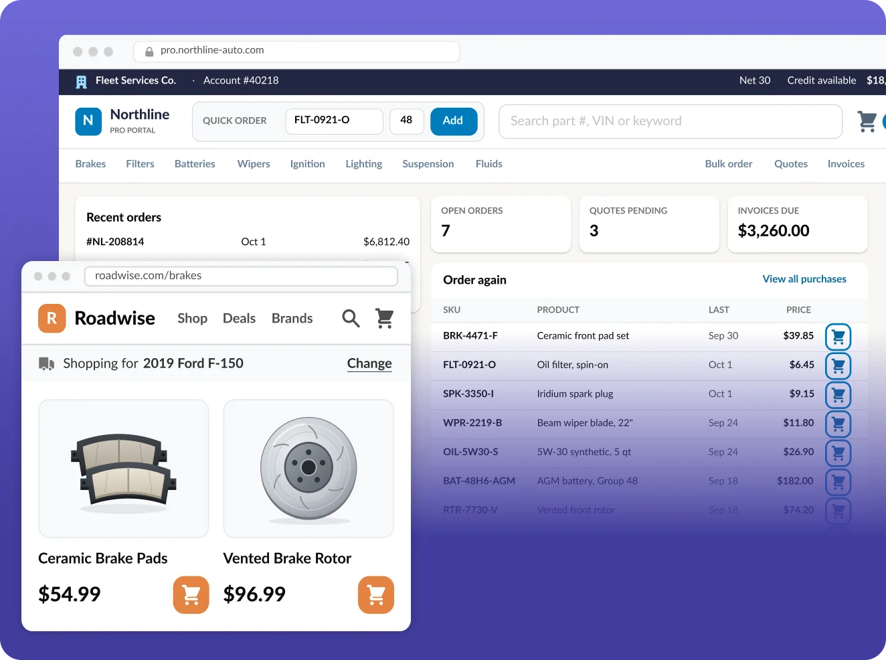Open the Bulk order page
886x660 pixels.
pyautogui.click(x=729, y=164)
